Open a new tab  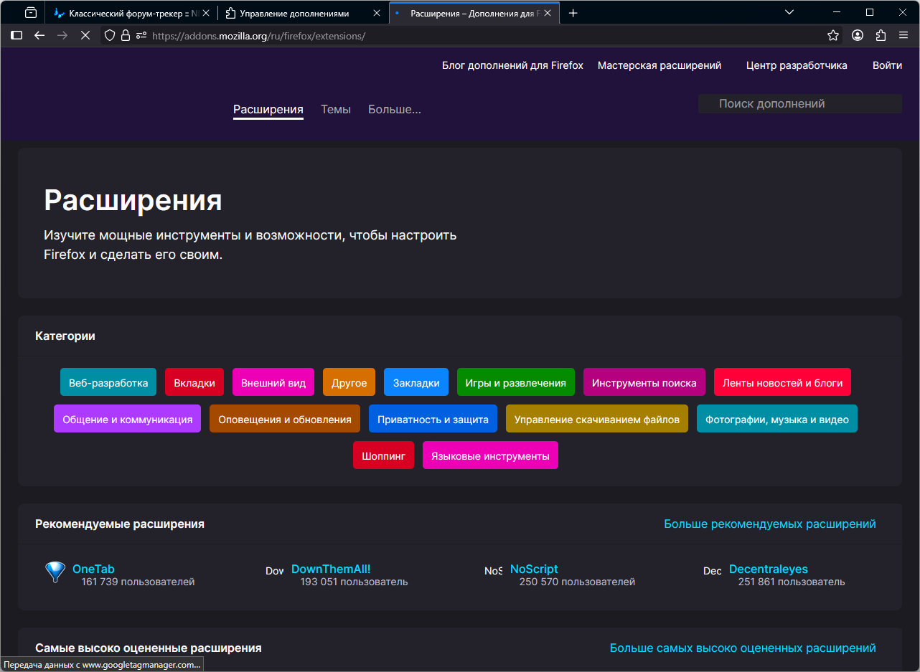(573, 13)
